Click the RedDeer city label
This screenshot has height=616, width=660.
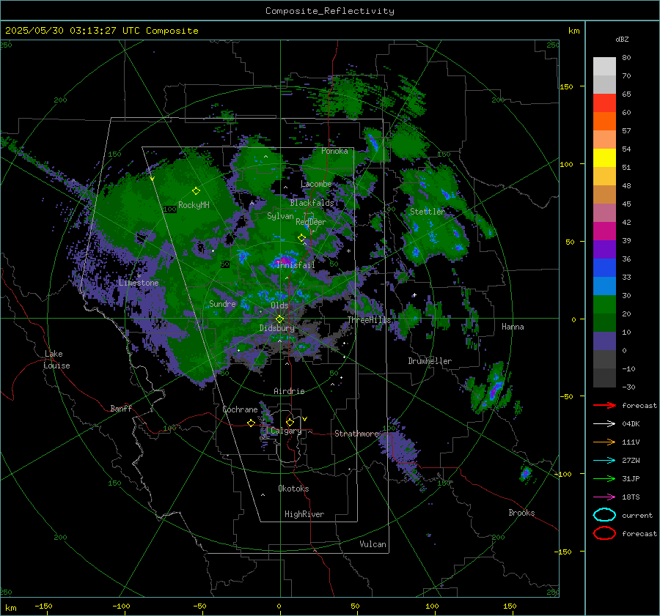311,222
